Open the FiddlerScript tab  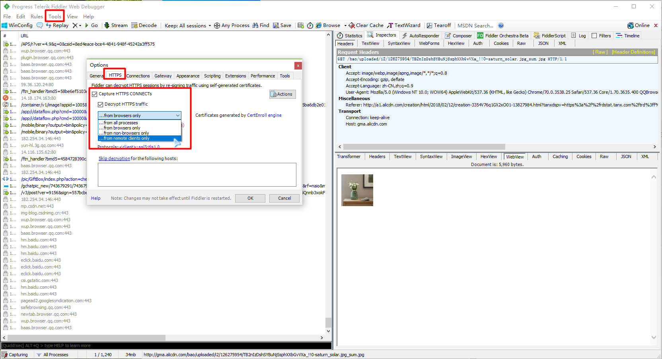click(x=549, y=36)
